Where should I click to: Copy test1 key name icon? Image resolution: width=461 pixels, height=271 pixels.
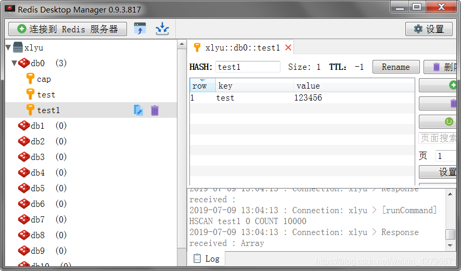pos(138,110)
